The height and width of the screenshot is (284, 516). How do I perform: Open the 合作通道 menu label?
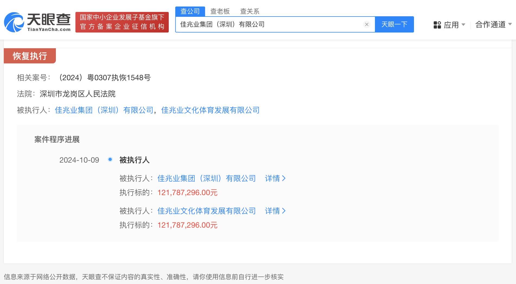pos(490,25)
